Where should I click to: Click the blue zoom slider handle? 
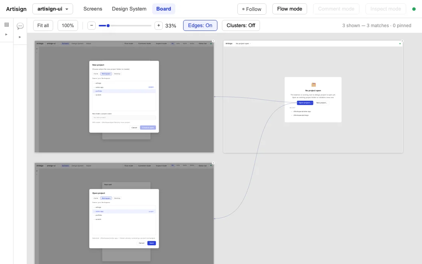[x=108, y=26]
